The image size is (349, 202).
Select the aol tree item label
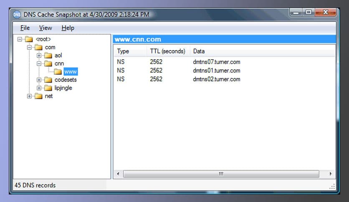tap(58, 56)
